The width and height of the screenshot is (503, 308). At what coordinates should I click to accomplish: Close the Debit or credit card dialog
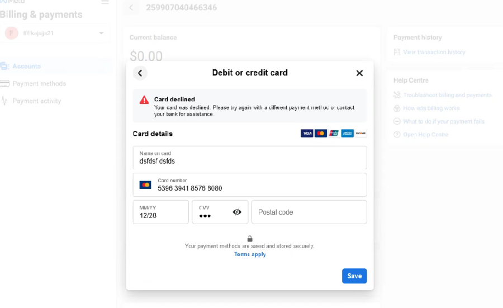(359, 73)
